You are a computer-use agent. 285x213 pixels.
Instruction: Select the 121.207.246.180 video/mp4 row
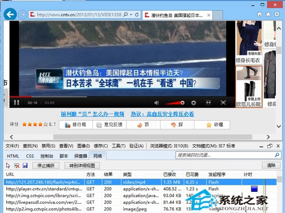pos(140,182)
